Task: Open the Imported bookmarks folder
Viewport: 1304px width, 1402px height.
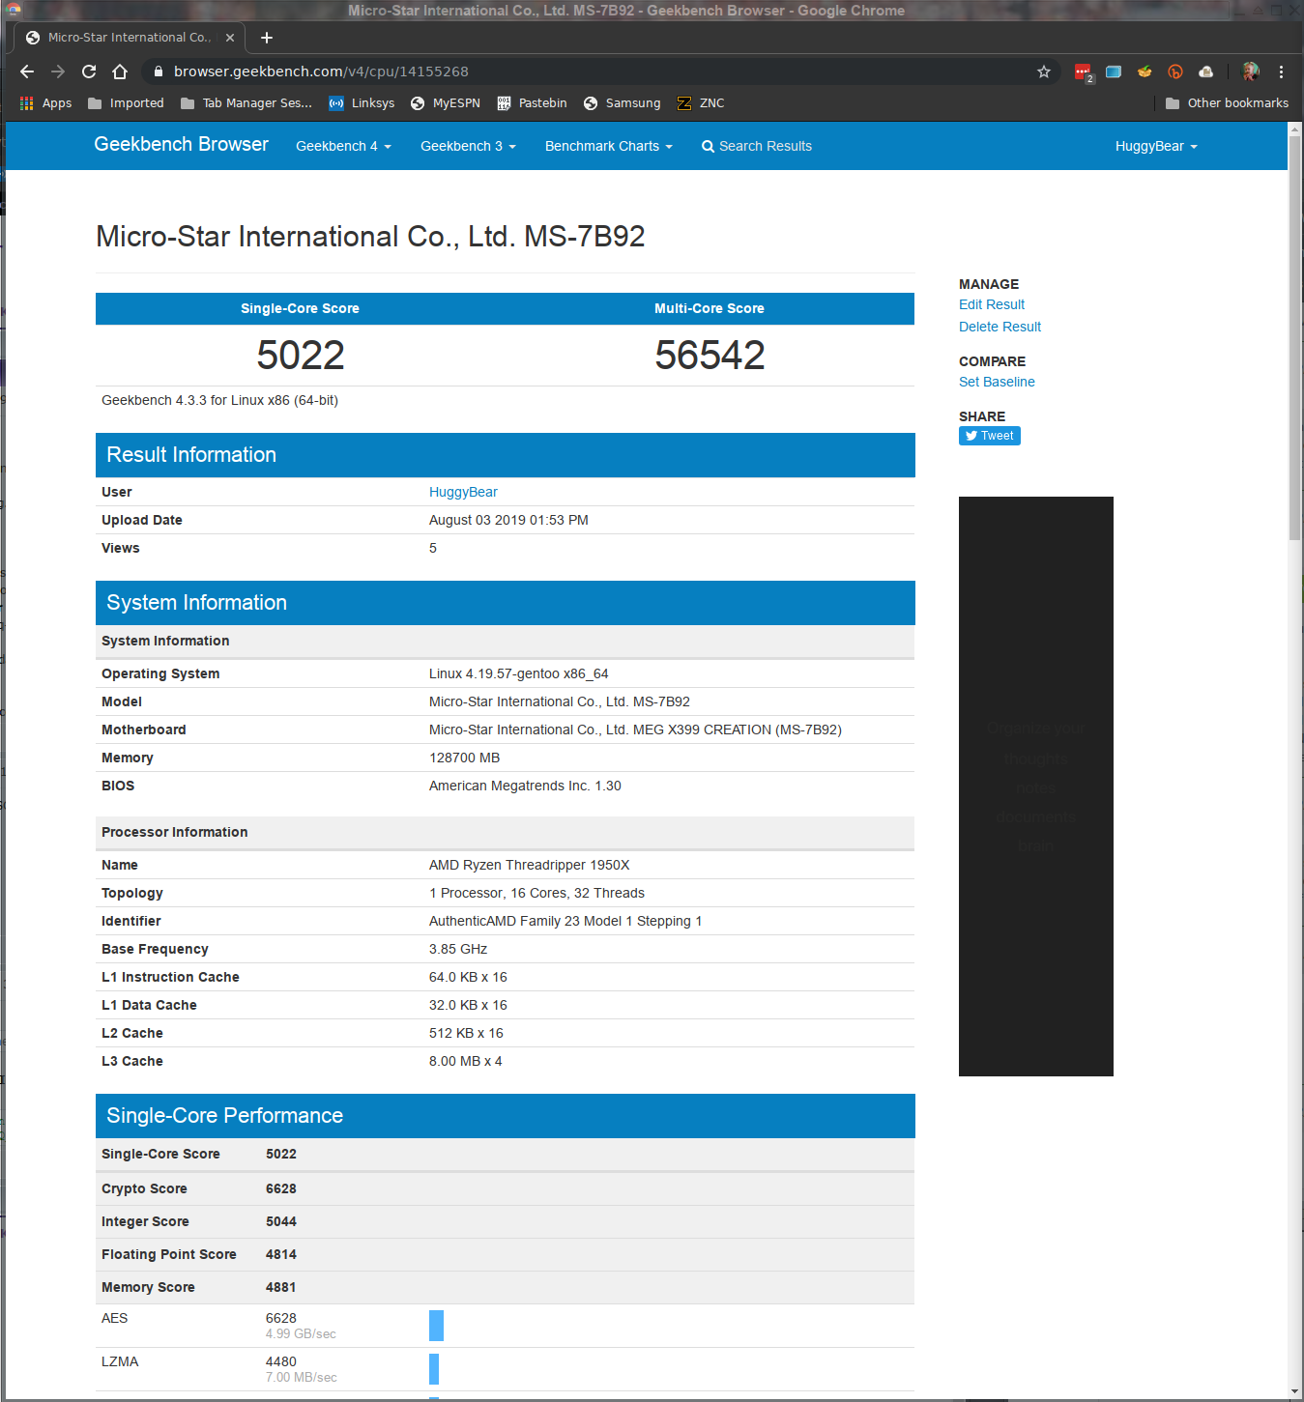Action: (x=126, y=103)
